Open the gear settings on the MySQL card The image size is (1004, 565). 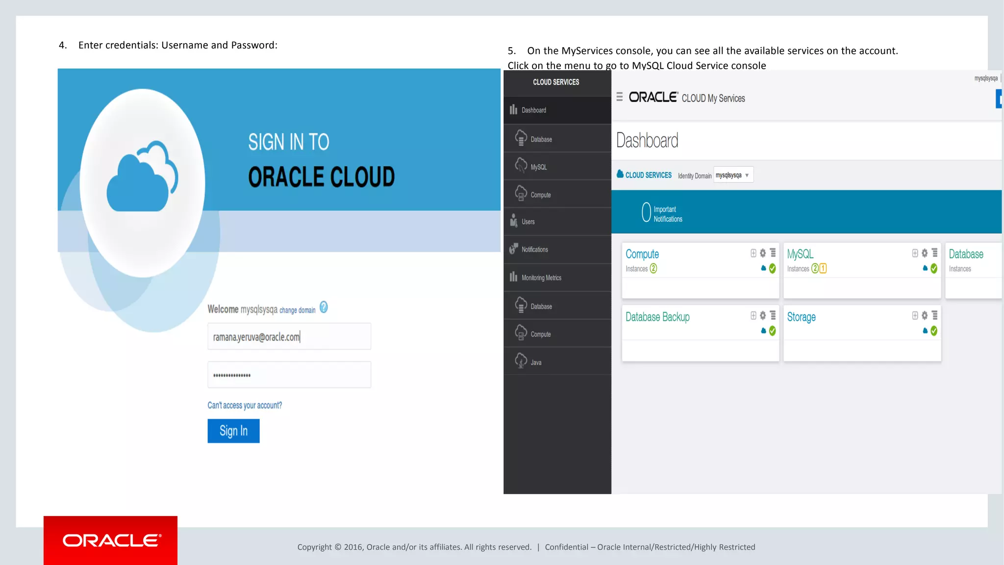pyautogui.click(x=925, y=253)
